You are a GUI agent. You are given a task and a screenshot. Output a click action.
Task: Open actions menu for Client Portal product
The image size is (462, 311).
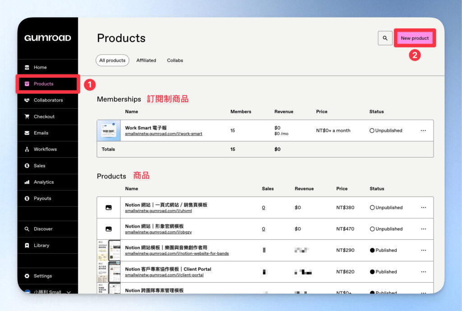[423, 272]
